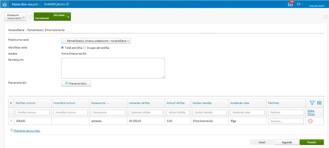The width and height of the screenshot is (329, 148).
Task: Open the table filter funnel icon
Action: (x=312, y=102)
